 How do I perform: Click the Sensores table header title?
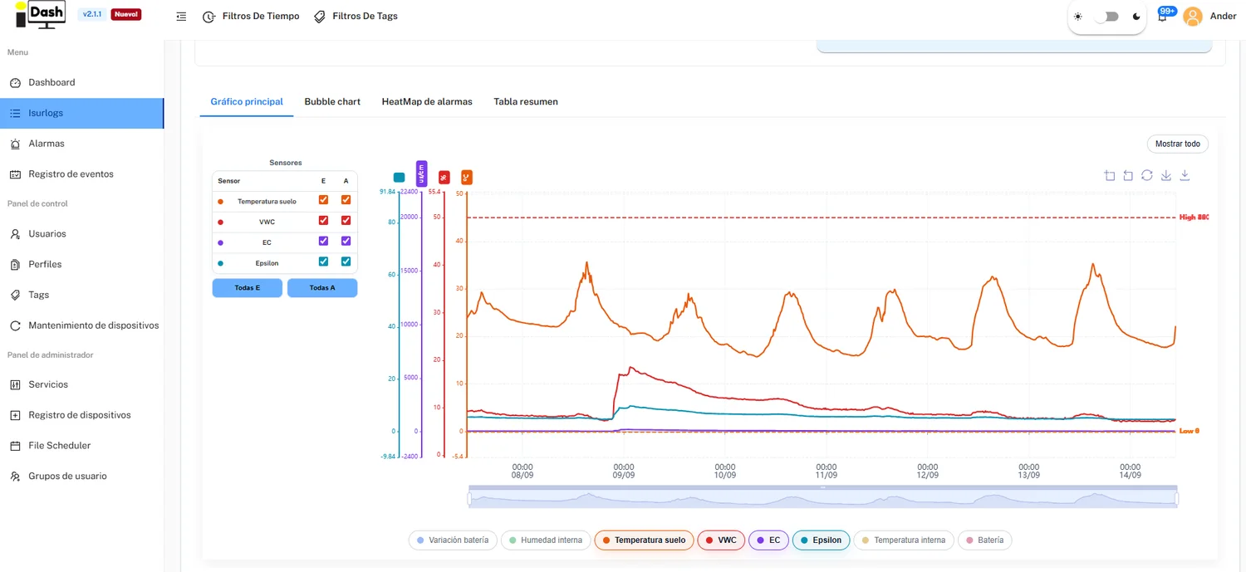(286, 163)
